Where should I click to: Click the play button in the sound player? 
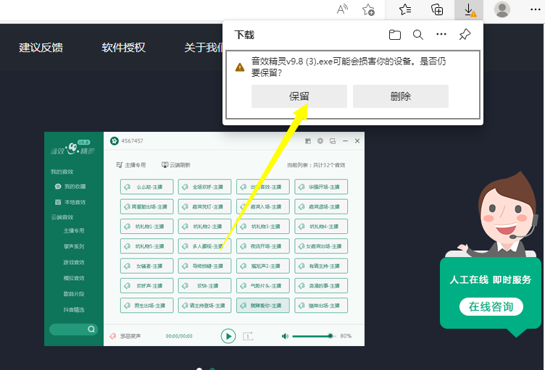click(228, 336)
